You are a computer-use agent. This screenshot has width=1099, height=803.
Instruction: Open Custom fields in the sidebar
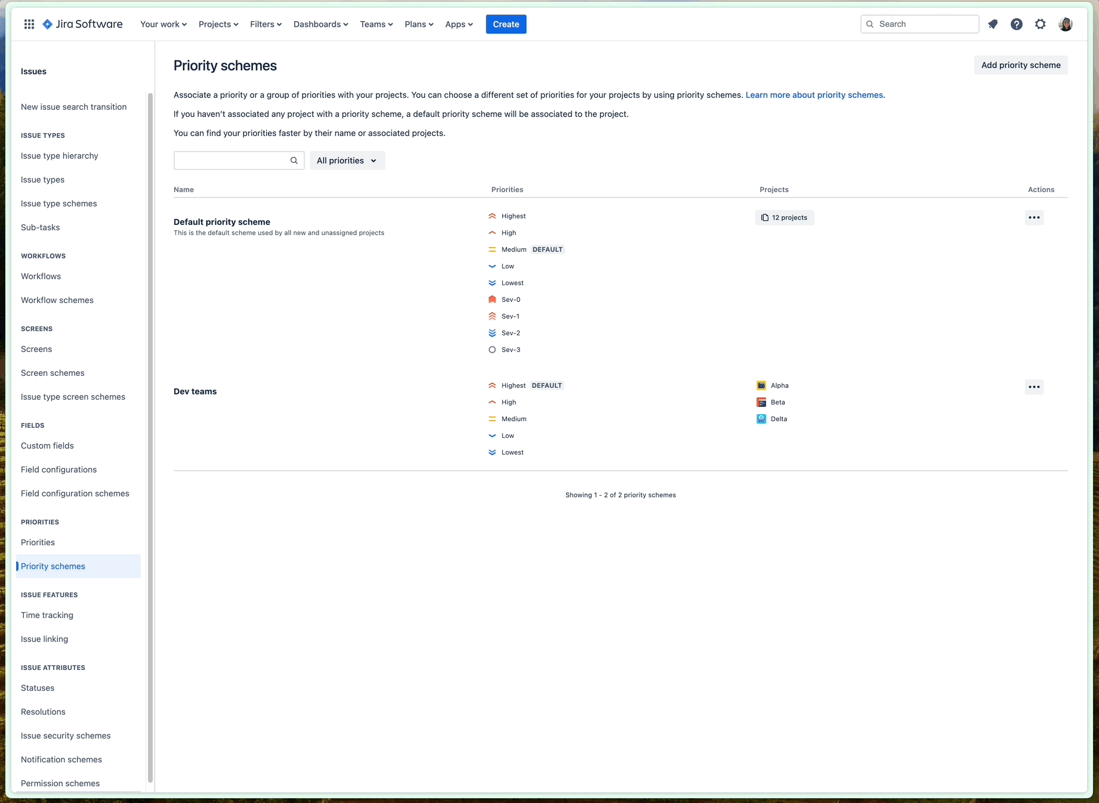pyautogui.click(x=47, y=446)
